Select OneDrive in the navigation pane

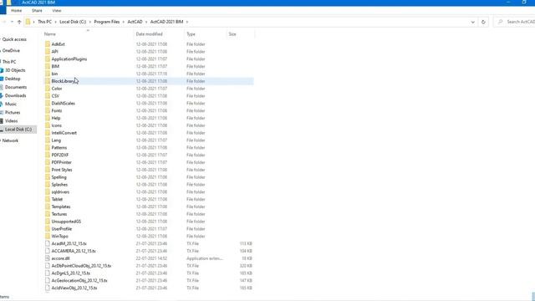pos(11,50)
